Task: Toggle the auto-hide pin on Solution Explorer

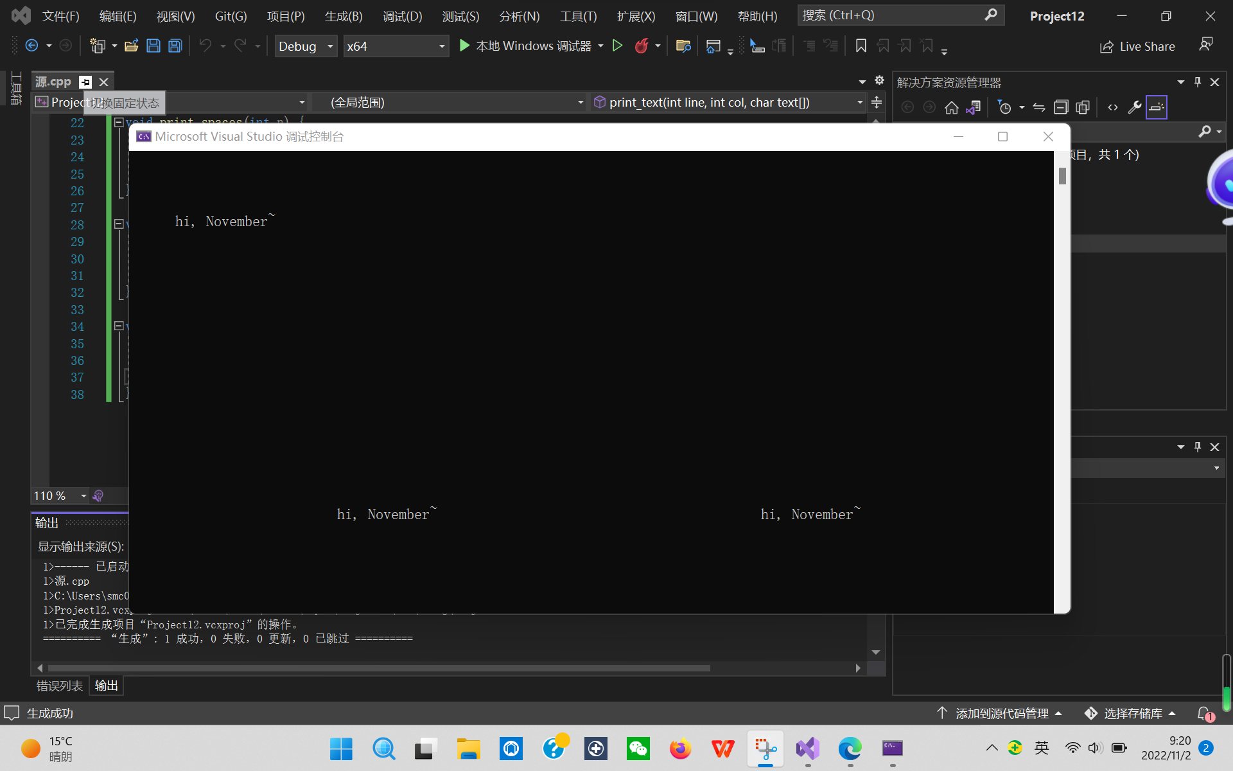Action: click(x=1197, y=82)
